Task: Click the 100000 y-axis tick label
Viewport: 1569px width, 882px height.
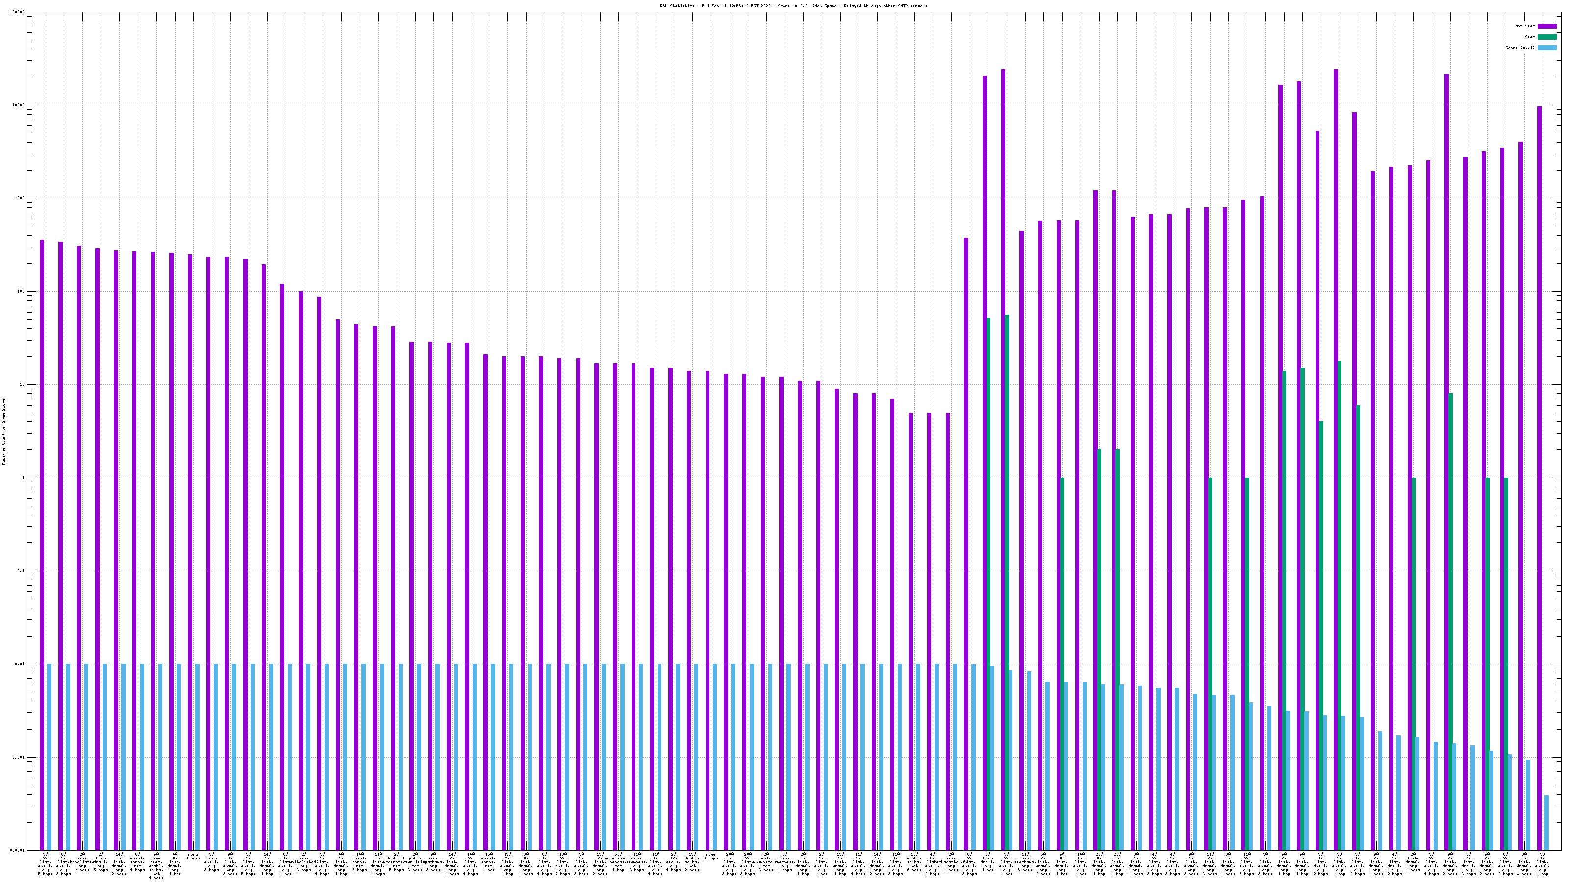Action: coord(18,12)
